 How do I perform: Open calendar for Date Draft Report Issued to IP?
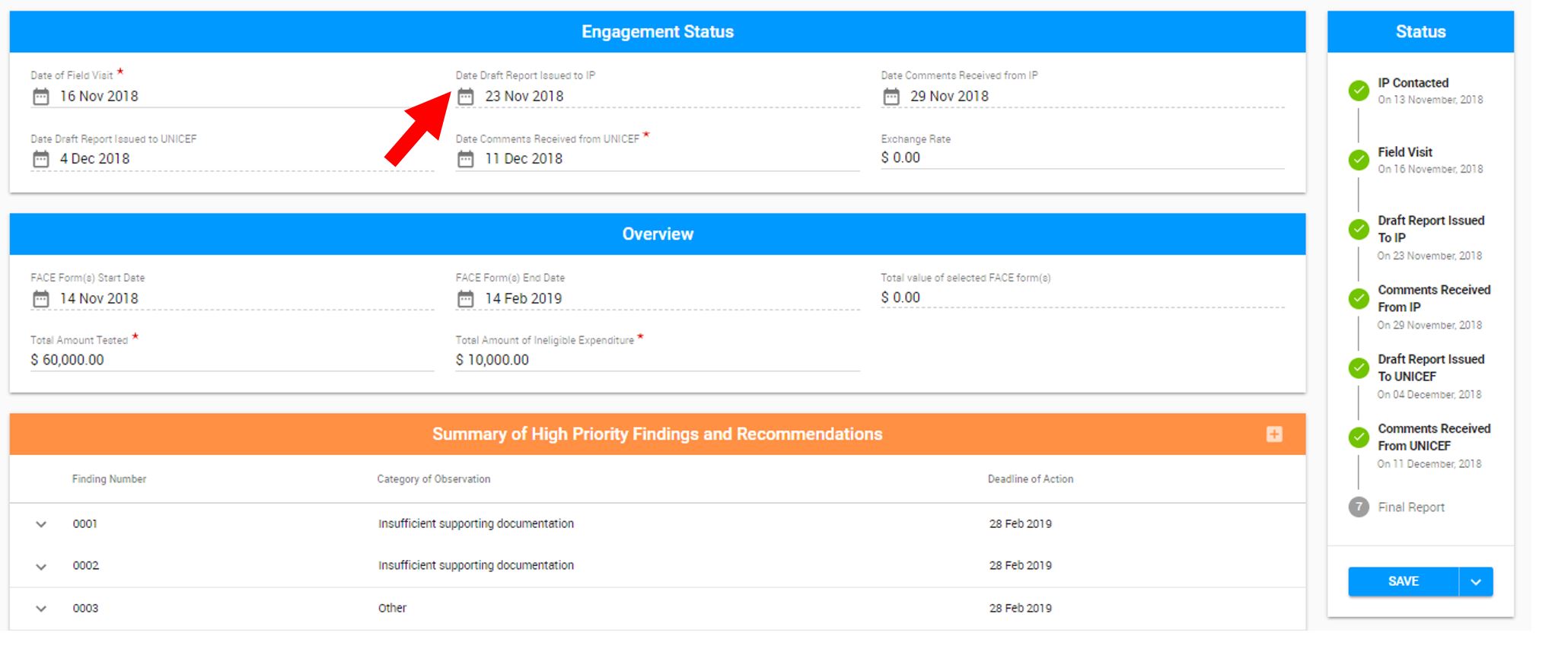point(466,97)
